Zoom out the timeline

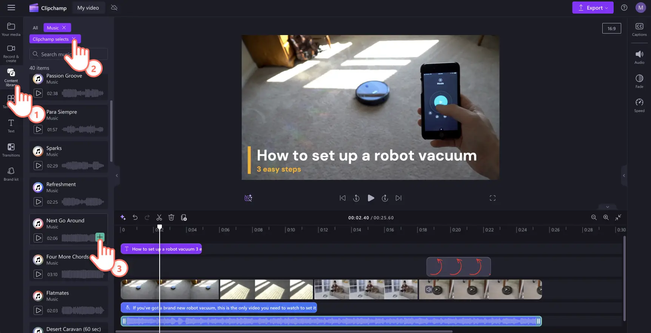pos(594,218)
